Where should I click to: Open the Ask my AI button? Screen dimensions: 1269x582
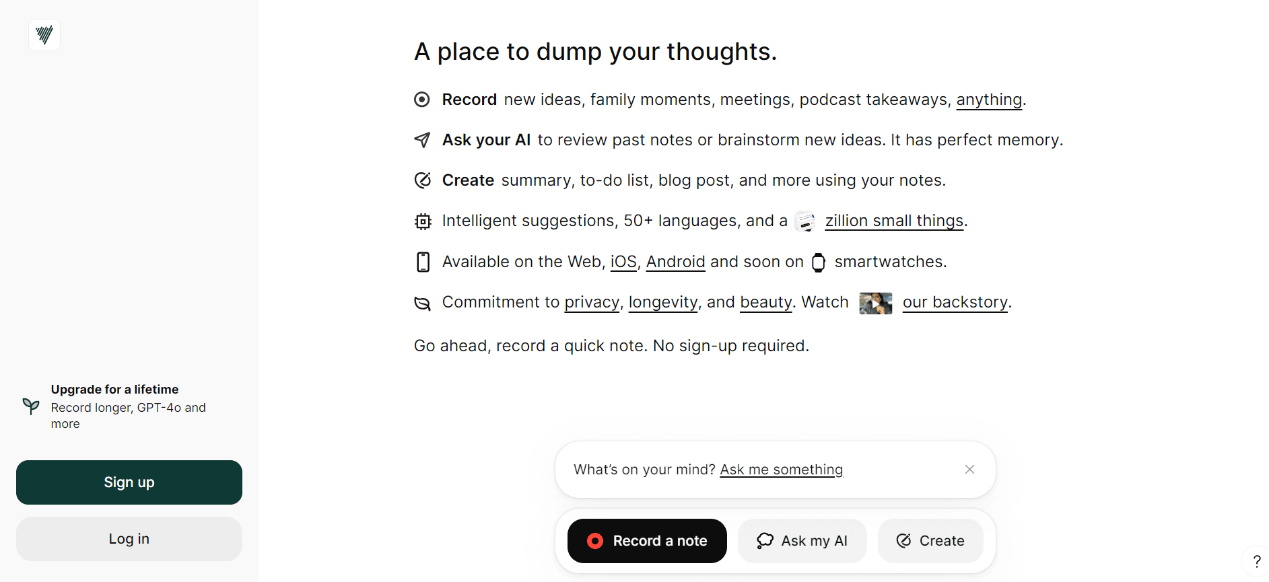point(802,541)
